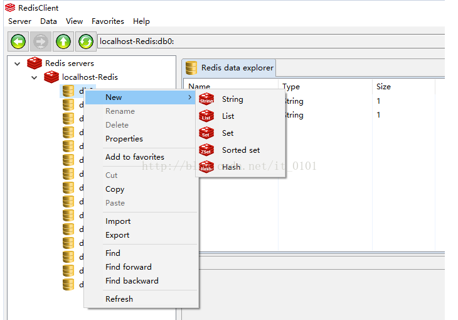This screenshot has height=320, width=458.
Task: Click the Redis data explorer tab icon
Action: coord(191,68)
